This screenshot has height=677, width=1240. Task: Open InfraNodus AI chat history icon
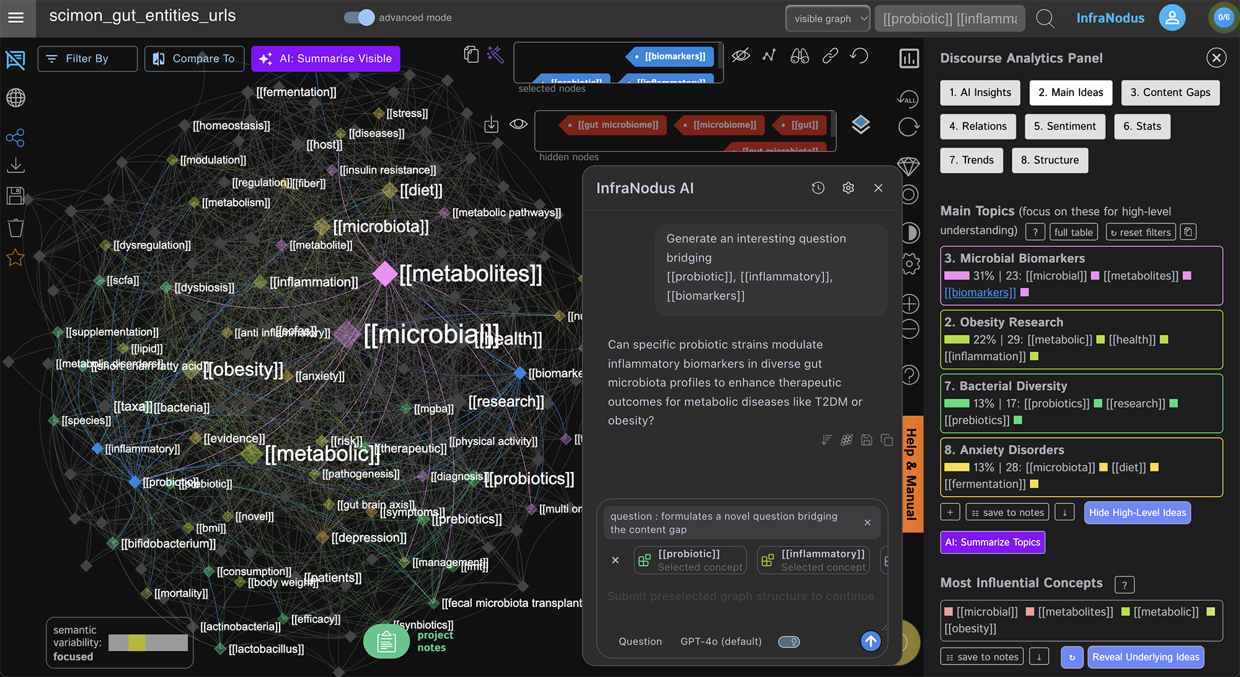818,188
